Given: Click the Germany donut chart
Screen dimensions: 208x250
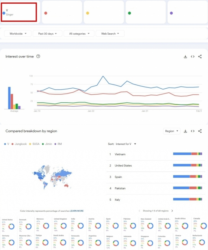Looking at the screenshot, I should tap(12, 243).
